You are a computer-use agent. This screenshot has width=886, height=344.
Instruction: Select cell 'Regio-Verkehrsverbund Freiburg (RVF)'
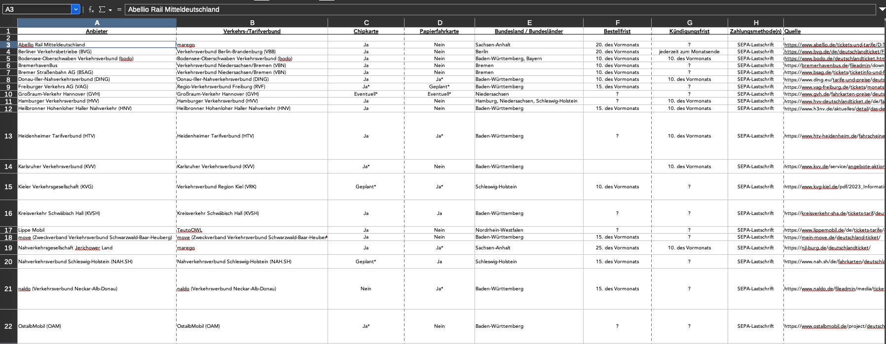pyautogui.click(x=252, y=87)
